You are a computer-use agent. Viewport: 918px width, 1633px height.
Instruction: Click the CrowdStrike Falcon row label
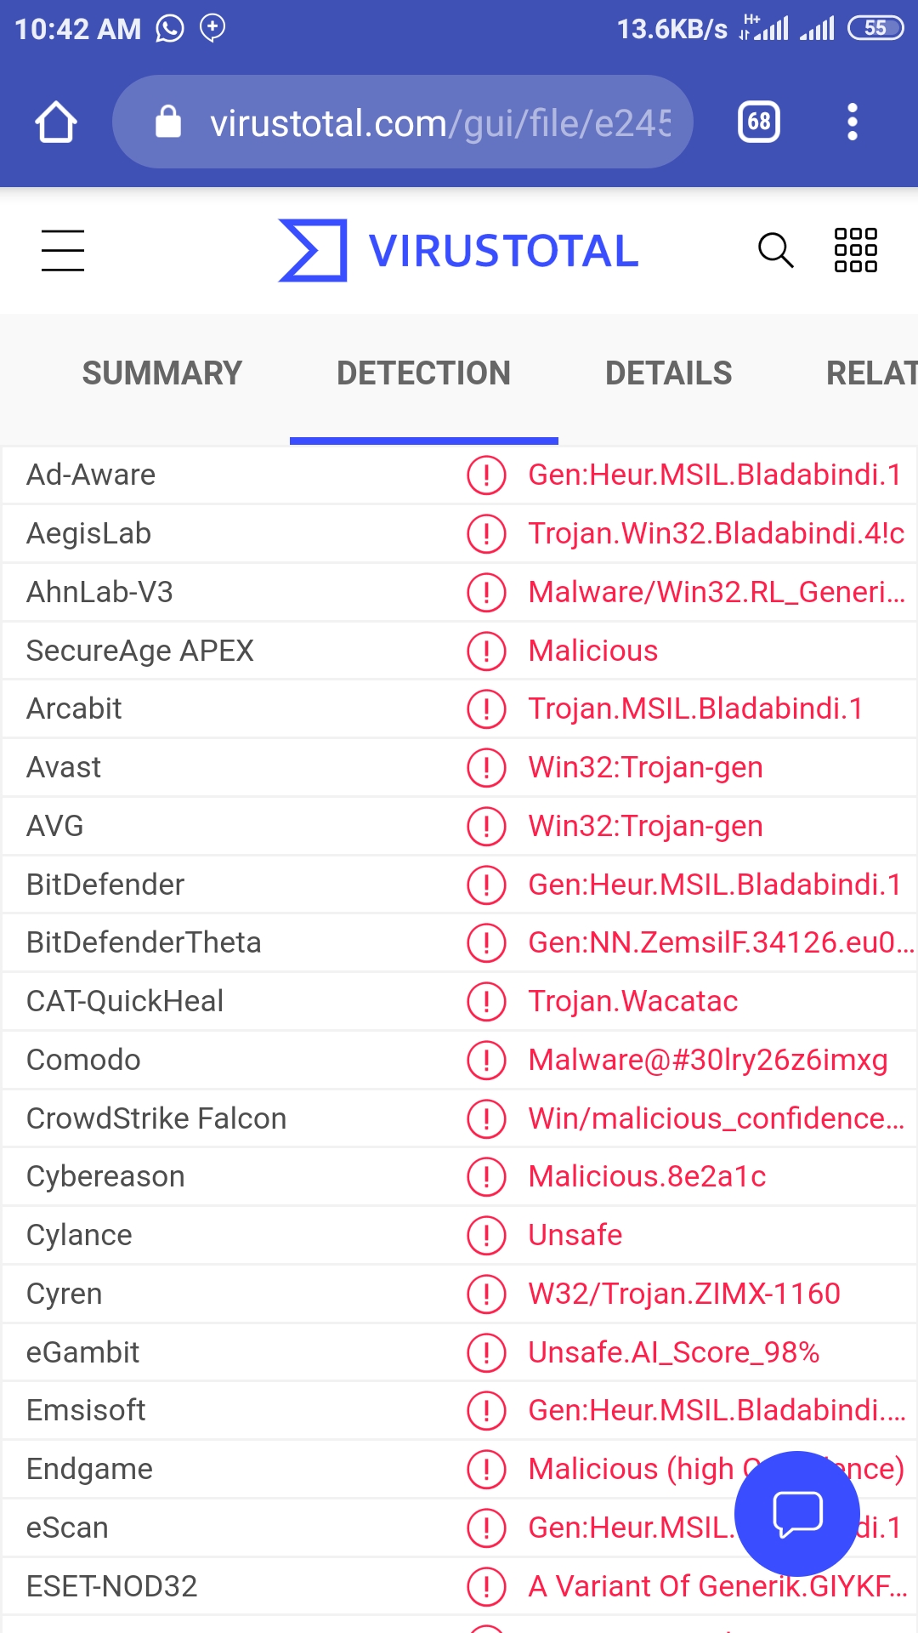pyautogui.click(x=156, y=1118)
